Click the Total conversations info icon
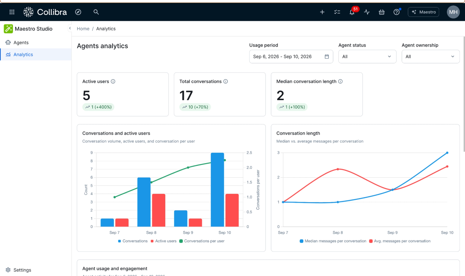Viewport: 465px width, 276px height. 226,81
